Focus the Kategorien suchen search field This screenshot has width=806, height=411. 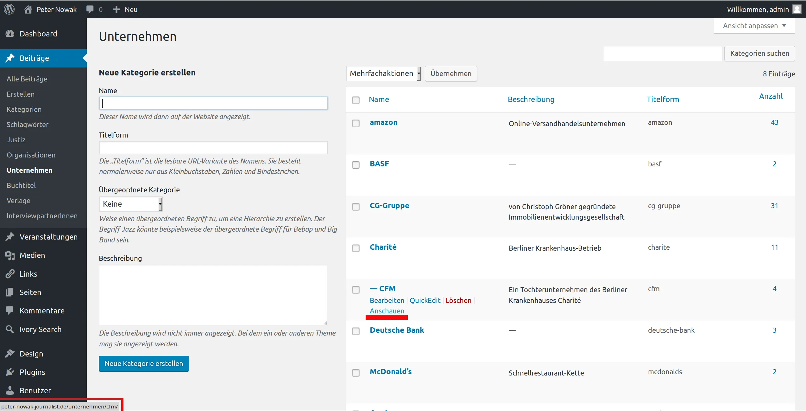click(x=662, y=54)
